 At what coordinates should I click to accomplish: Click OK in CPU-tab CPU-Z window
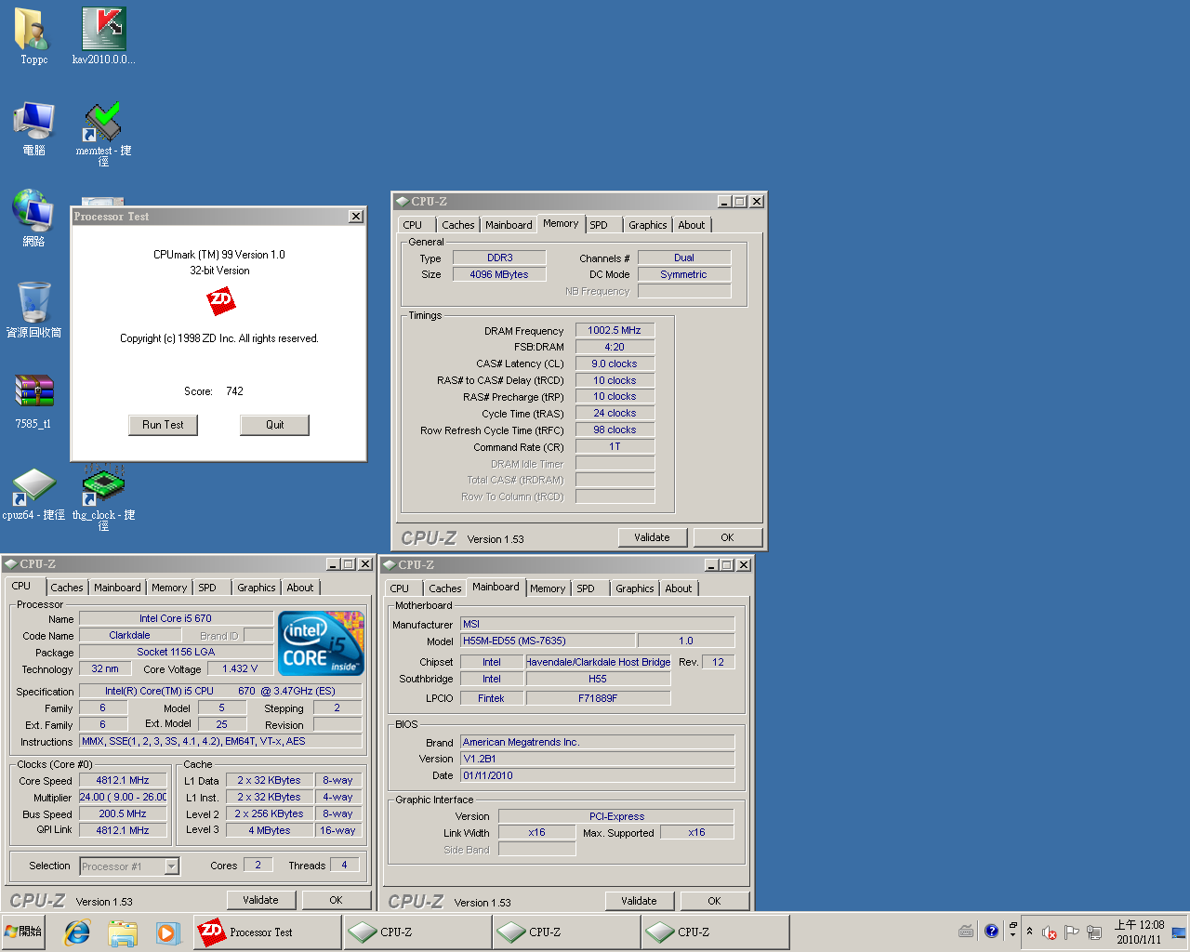point(336,900)
